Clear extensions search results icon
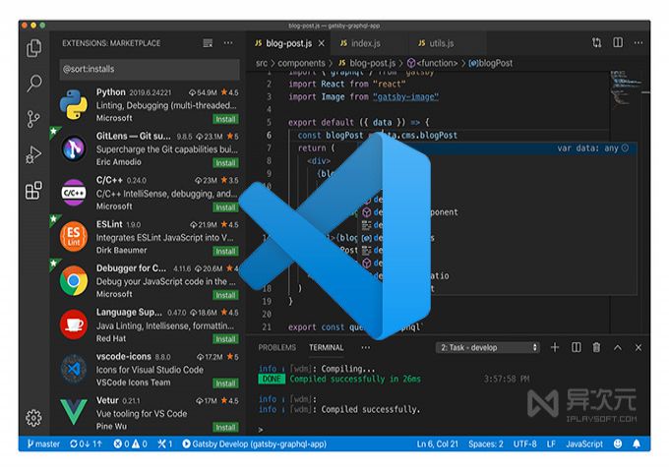Image resolution: width=669 pixels, height=472 pixels. coord(208,43)
